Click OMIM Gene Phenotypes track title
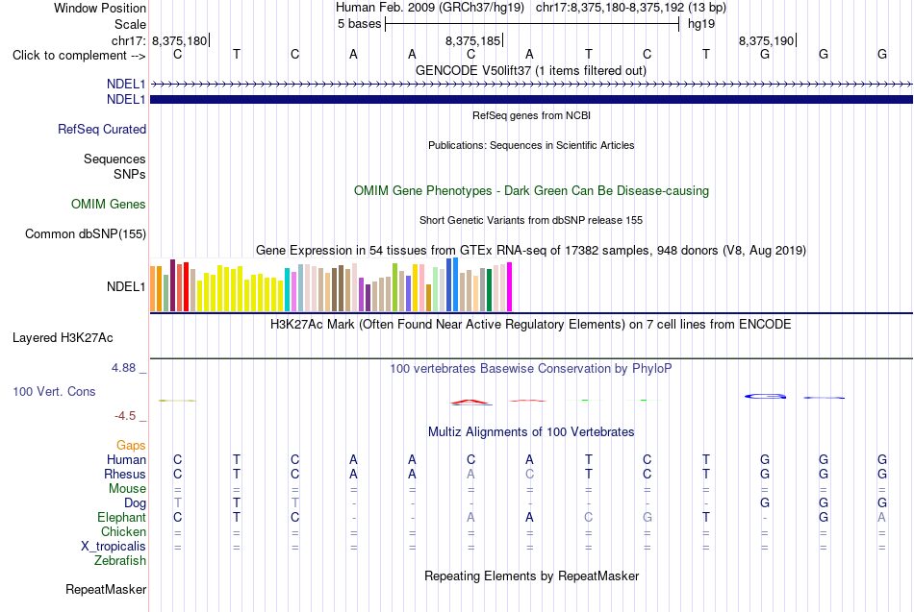 531,191
